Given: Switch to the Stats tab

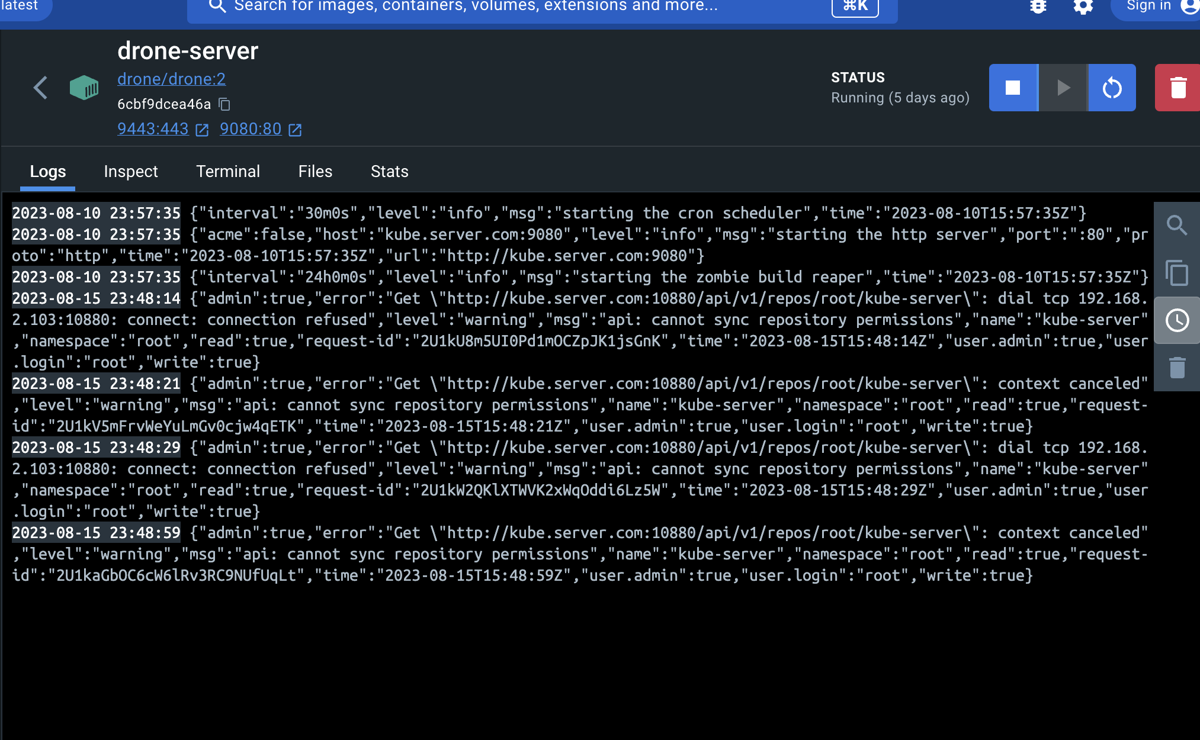Looking at the screenshot, I should point(390,172).
